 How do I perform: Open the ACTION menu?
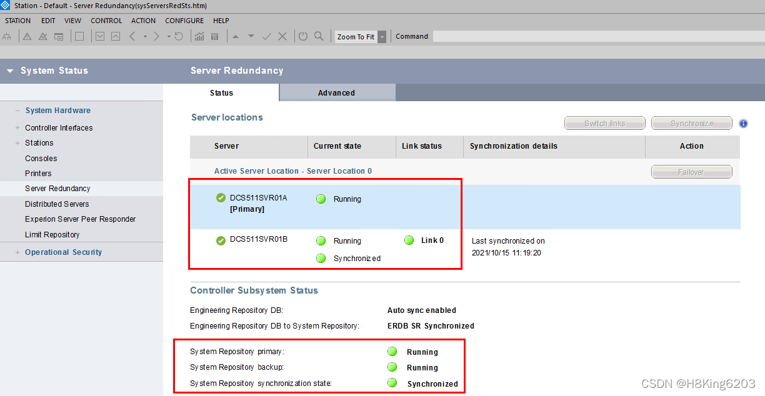tap(143, 21)
